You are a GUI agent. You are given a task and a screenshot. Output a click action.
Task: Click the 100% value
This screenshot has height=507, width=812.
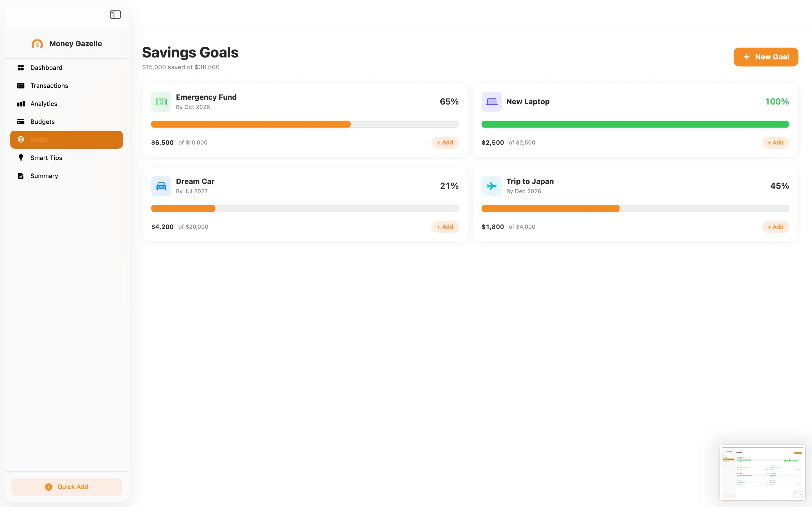777,102
